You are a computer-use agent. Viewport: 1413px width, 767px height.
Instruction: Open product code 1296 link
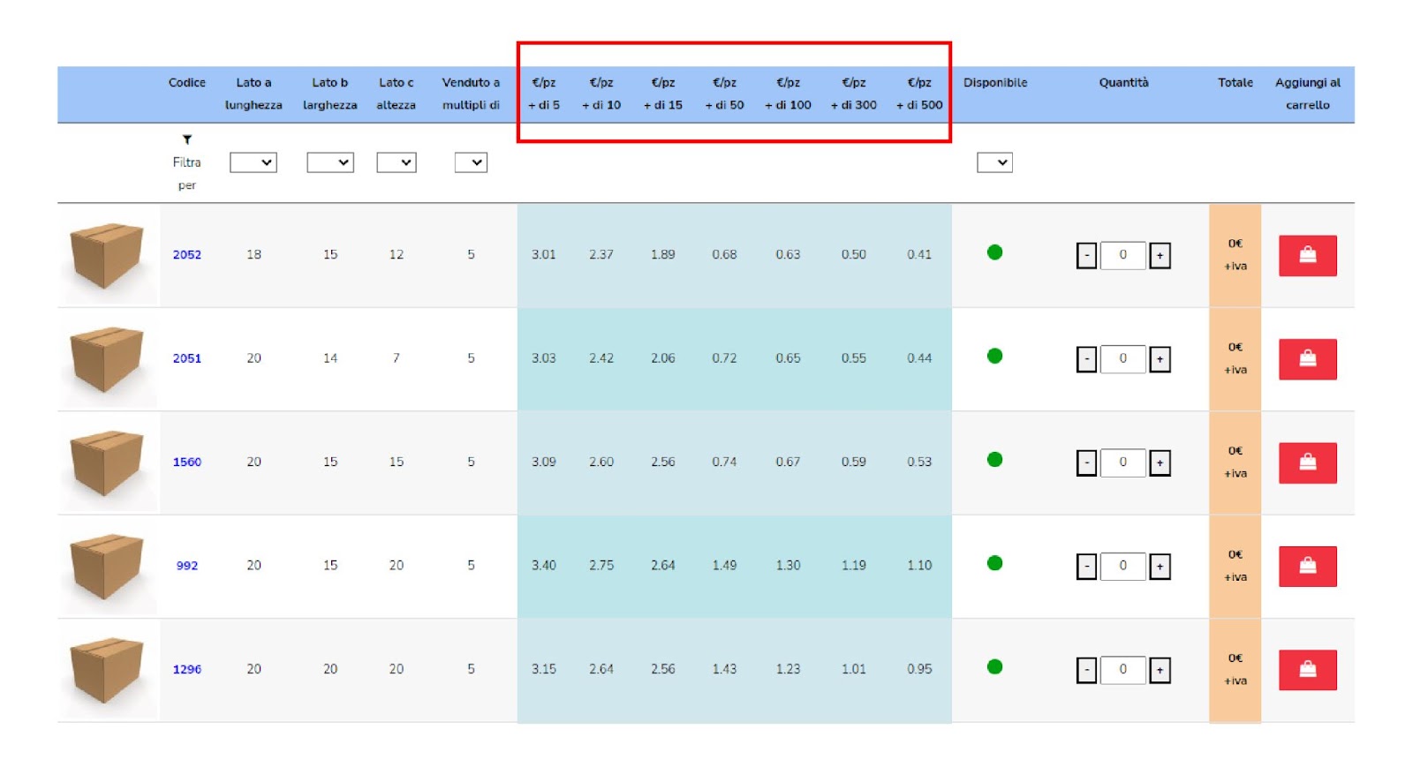click(187, 669)
